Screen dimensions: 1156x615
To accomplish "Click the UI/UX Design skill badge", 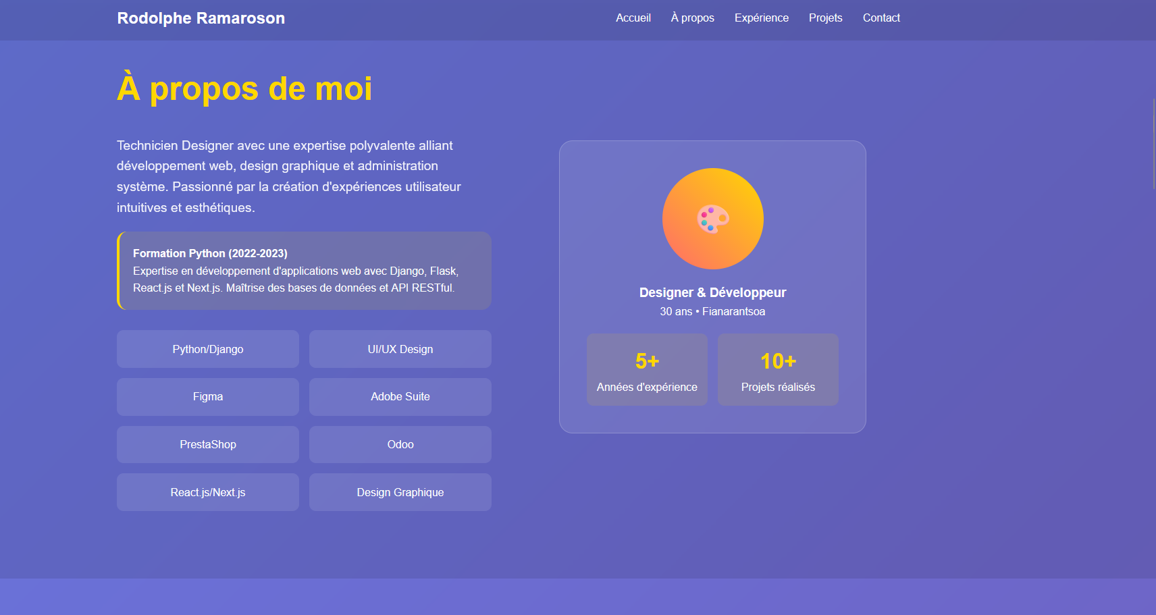I will [400, 349].
